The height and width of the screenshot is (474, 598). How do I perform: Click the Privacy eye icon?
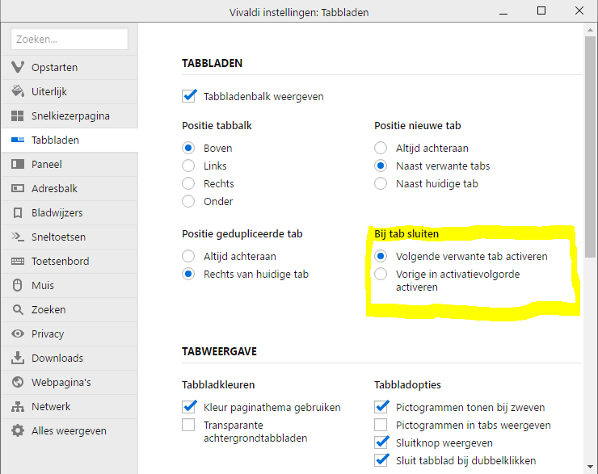point(18,333)
